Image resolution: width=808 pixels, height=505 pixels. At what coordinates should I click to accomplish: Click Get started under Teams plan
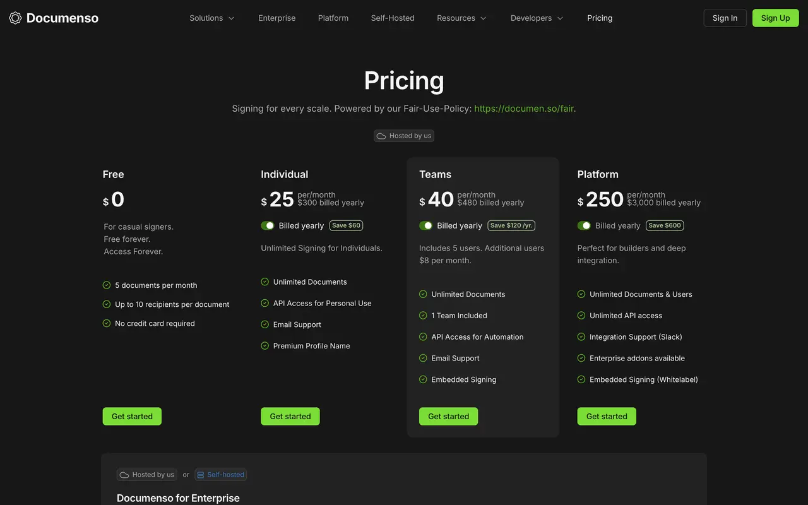coord(449,416)
